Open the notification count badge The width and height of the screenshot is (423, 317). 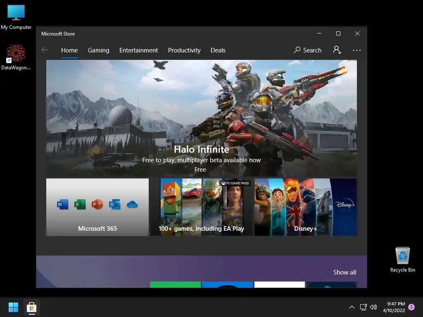click(x=411, y=307)
